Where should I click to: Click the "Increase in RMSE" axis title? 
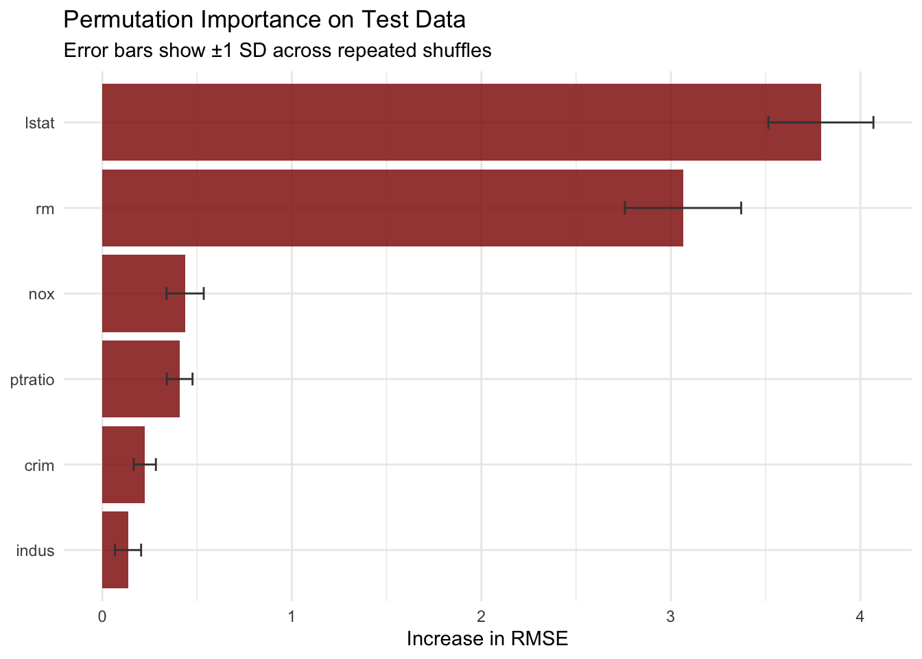coord(487,639)
